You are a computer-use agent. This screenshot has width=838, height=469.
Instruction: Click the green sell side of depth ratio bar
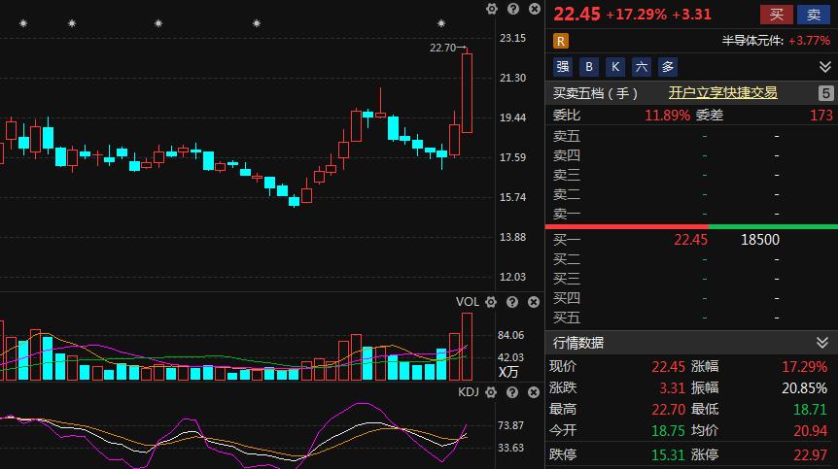(x=773, y=227)
